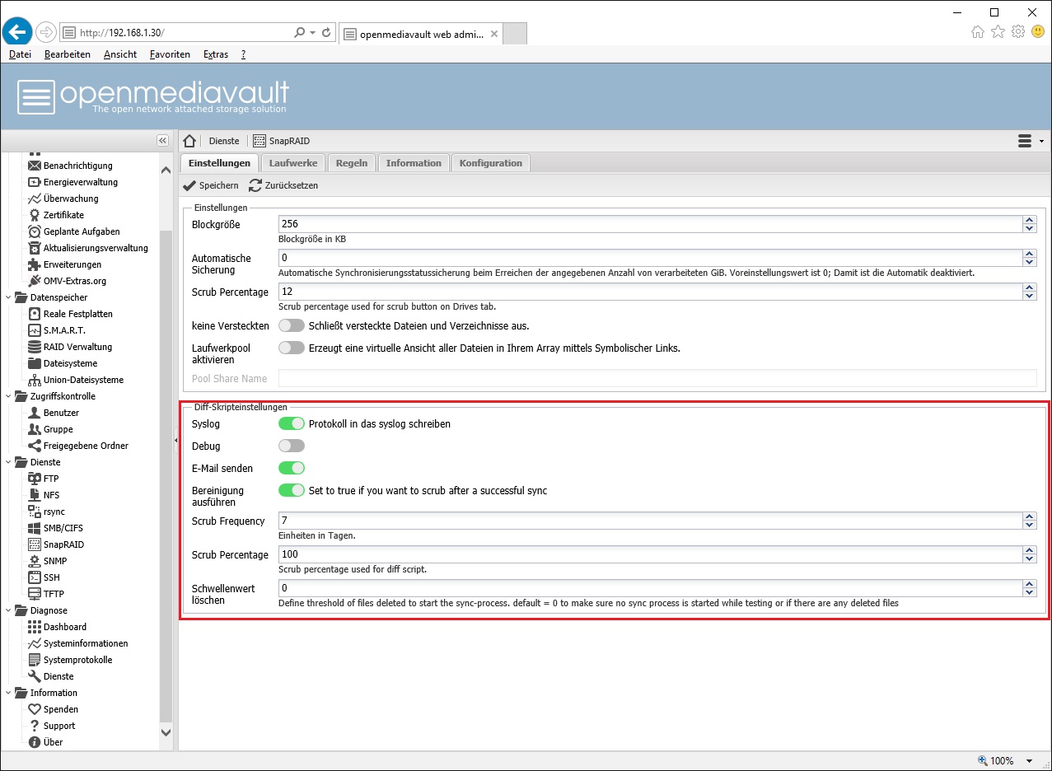Decrease the Scrub Frequency value
The image size is (1052, 771).
(x=1030, y=526)
